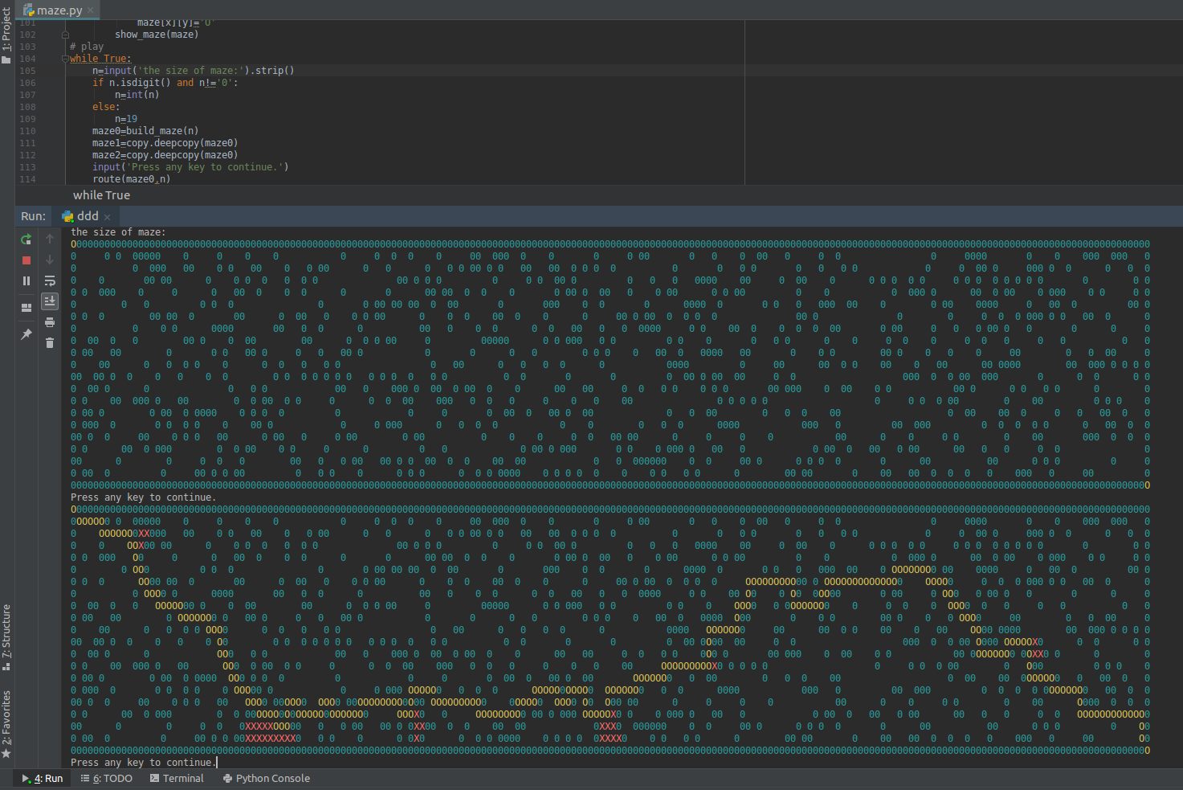
Task: Pin the ddd run tab
Action: 27,334
